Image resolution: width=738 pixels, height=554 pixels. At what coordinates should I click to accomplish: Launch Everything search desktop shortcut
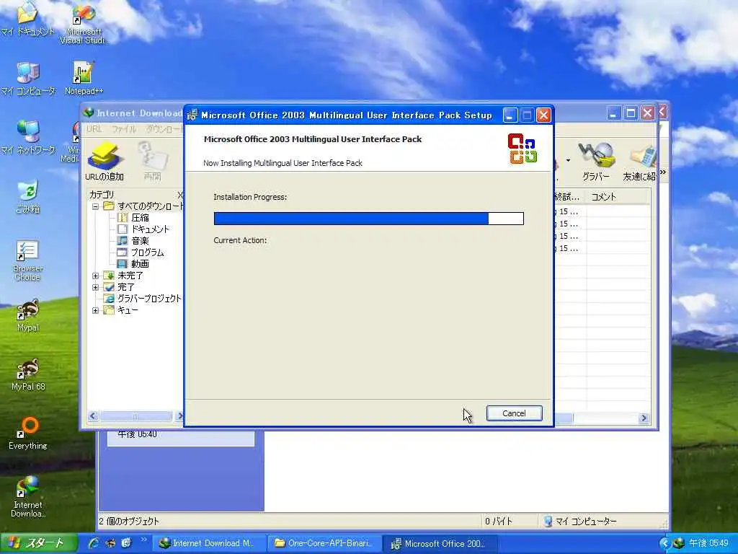(28, 434)
